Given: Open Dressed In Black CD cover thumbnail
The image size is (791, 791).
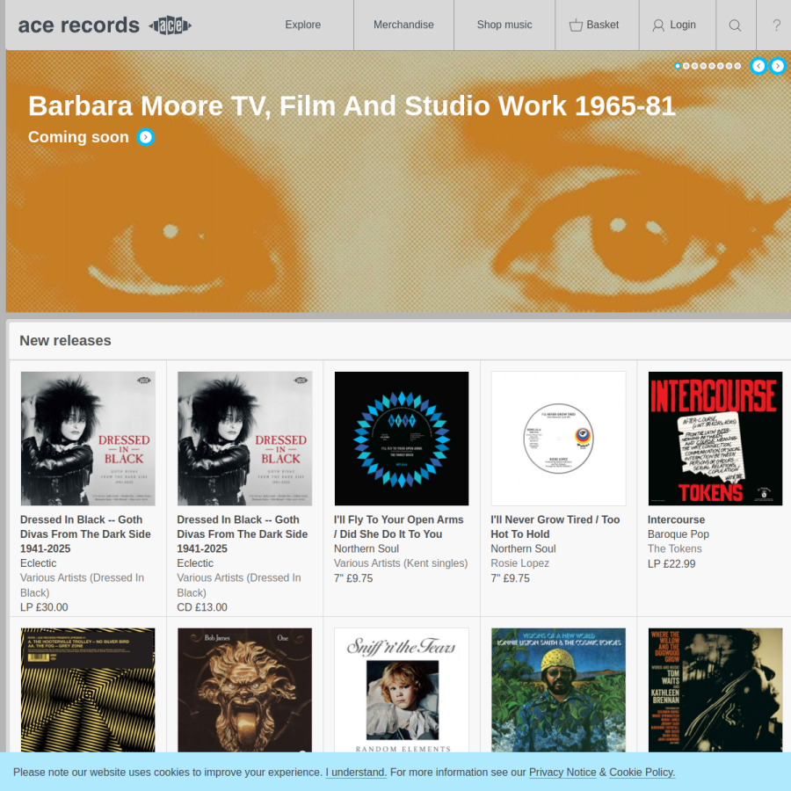Looking at the screenshot, I should [x=244, y=439].
